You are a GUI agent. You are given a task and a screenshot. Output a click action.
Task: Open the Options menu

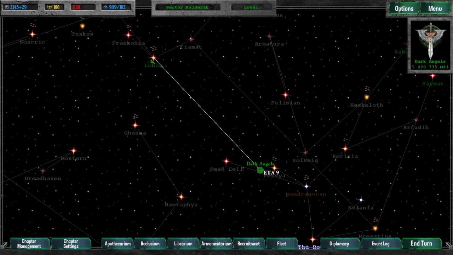pos(404,8)
